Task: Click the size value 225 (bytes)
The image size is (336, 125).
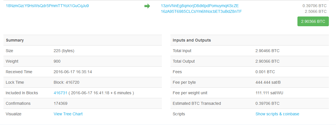Action: coord(64,51)
